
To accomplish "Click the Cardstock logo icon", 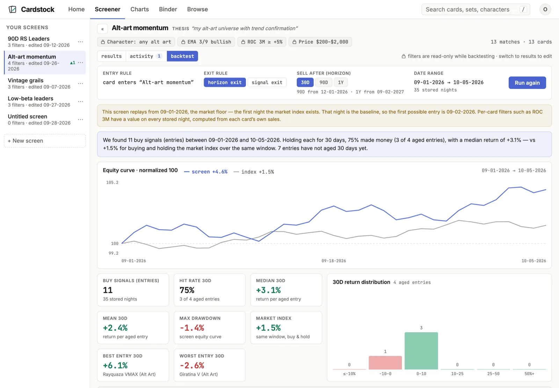I will click(x=13, y=9).
